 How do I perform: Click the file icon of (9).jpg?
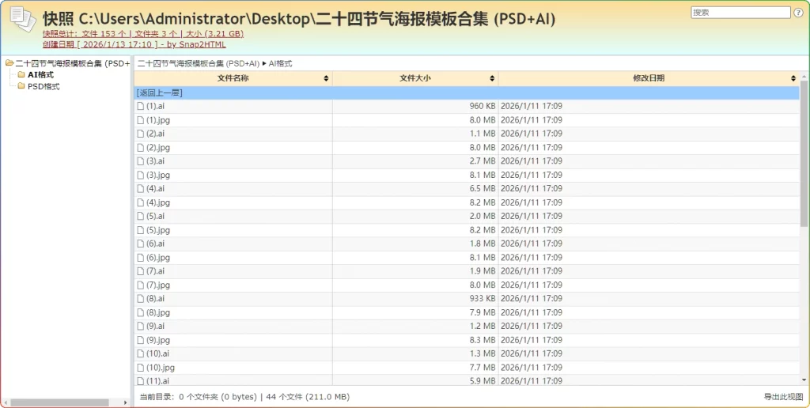tap(141, 340)
